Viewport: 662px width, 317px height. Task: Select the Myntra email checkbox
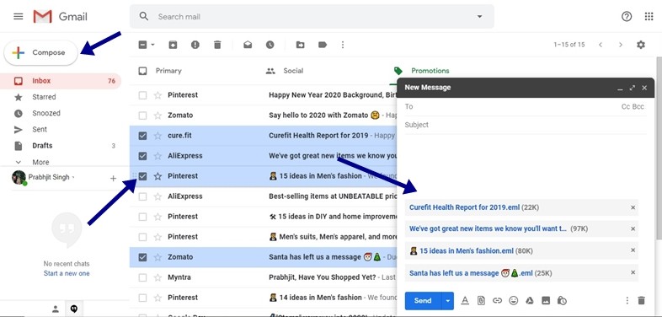tap(142, 277)
